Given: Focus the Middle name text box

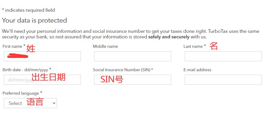Looking at the screenshot, I should click(x=133, y=56).
